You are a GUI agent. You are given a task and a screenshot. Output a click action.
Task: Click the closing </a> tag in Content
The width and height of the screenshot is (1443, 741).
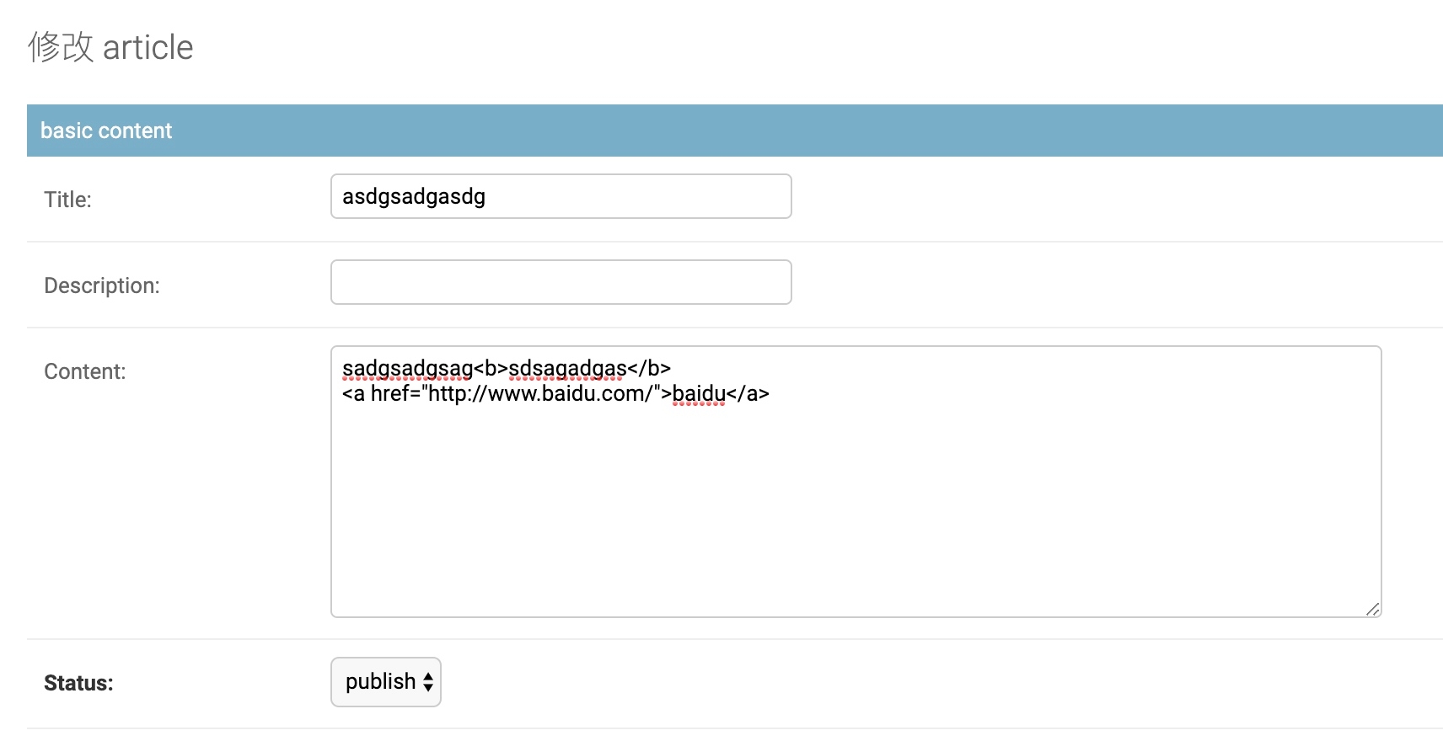[748, 394]
